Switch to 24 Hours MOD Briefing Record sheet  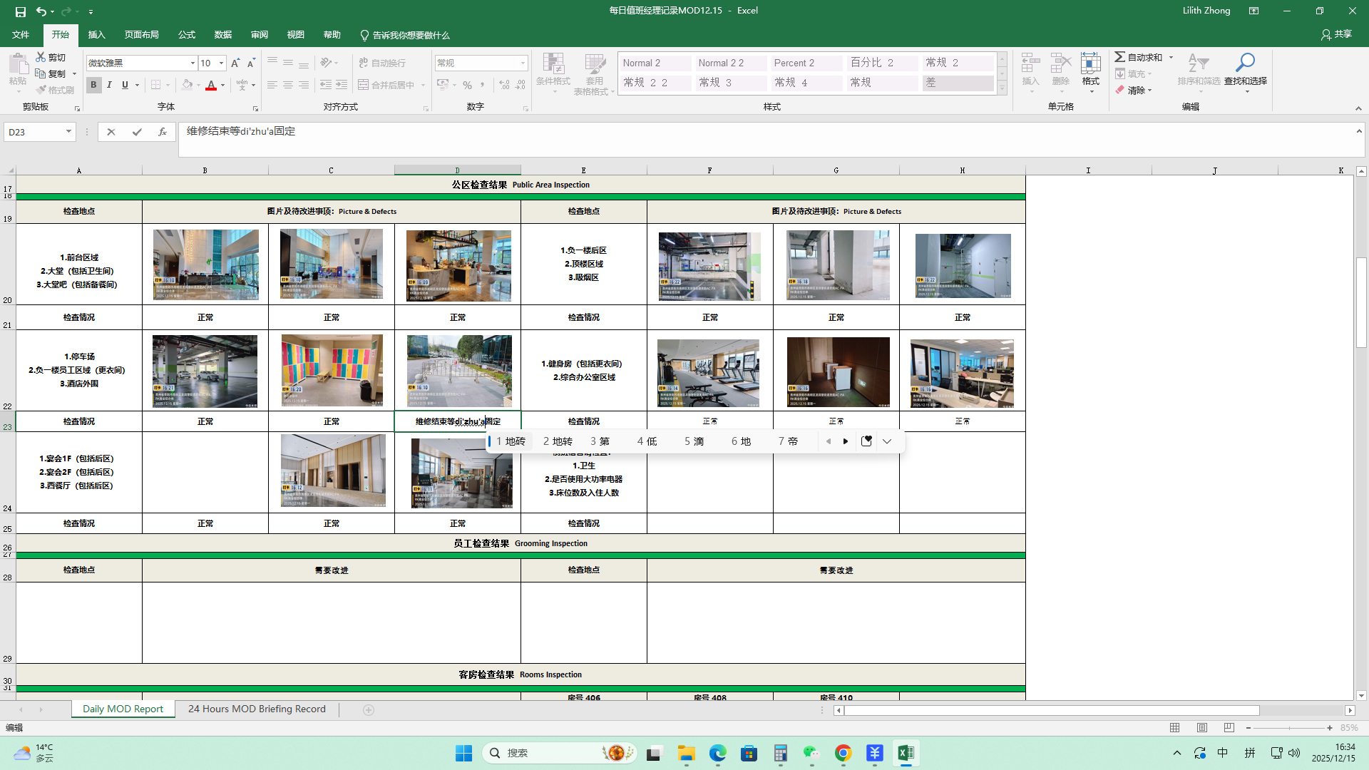(x=257, y=709)
